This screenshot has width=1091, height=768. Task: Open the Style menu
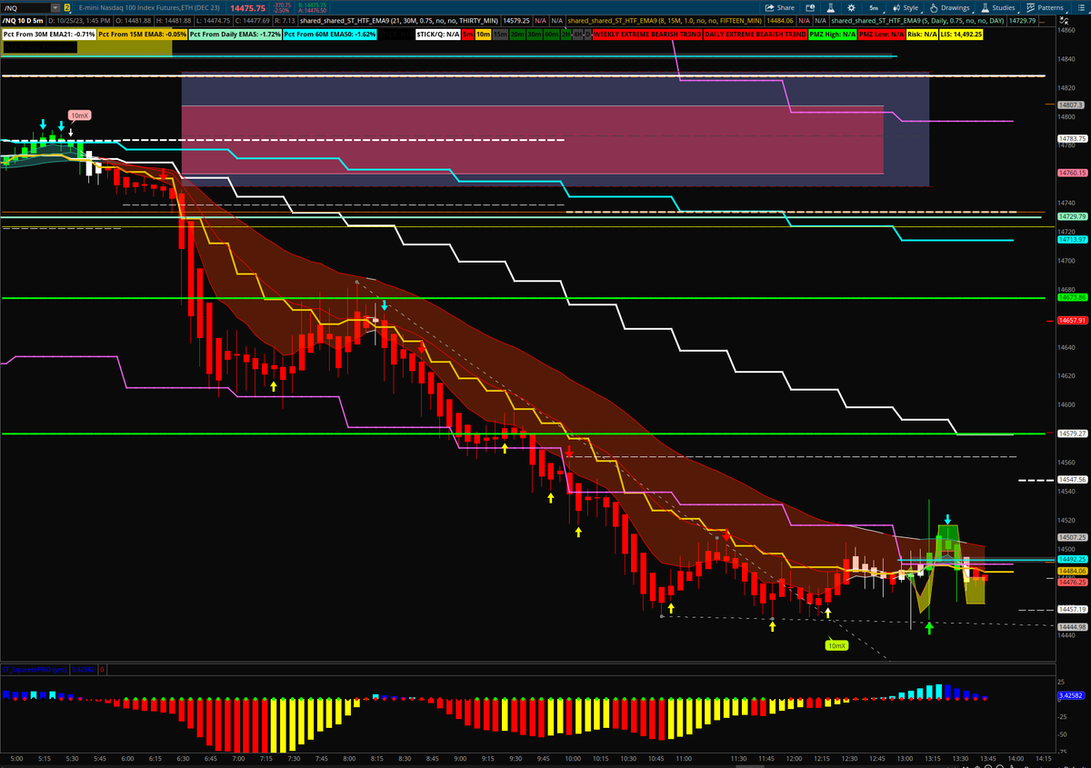coord(906,7)
